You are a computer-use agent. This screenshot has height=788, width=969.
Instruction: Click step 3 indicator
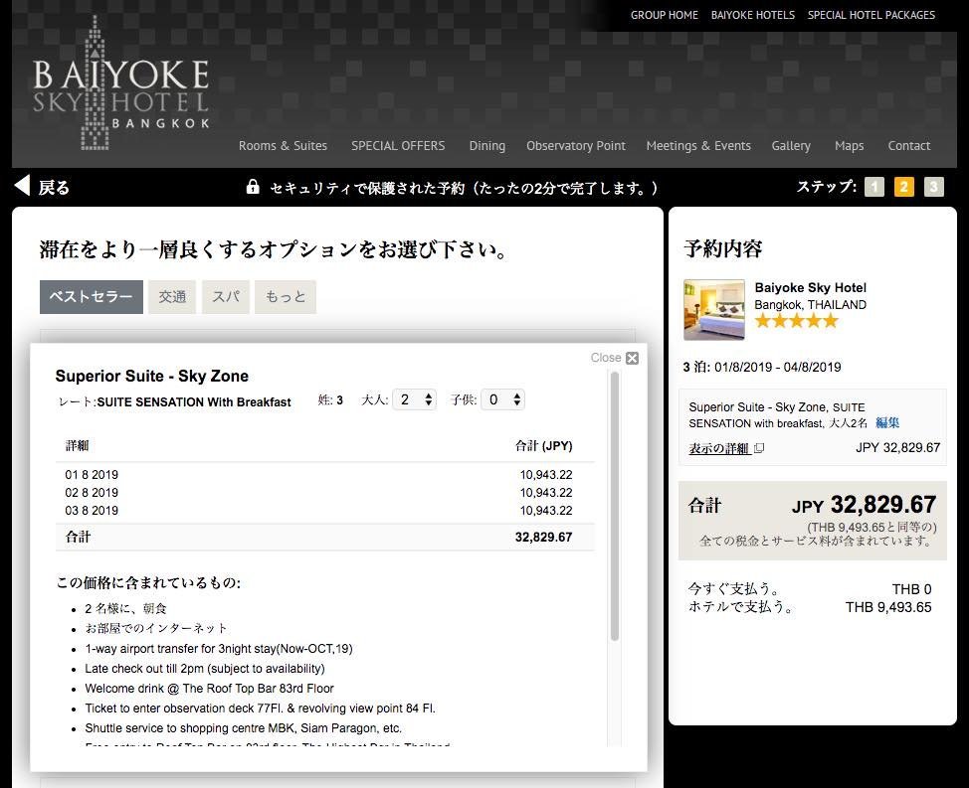934,187
